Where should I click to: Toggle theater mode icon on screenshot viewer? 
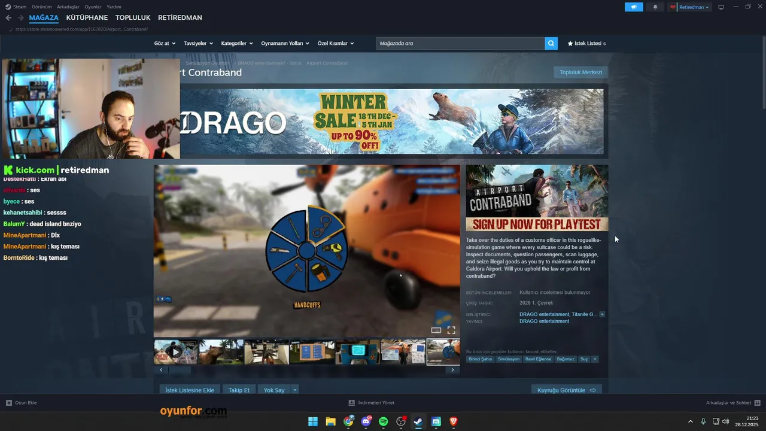point(436,330)
